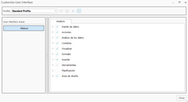Expand the Análisis de los datos node
Screen dimensions: 188x102
click(53, 38)
